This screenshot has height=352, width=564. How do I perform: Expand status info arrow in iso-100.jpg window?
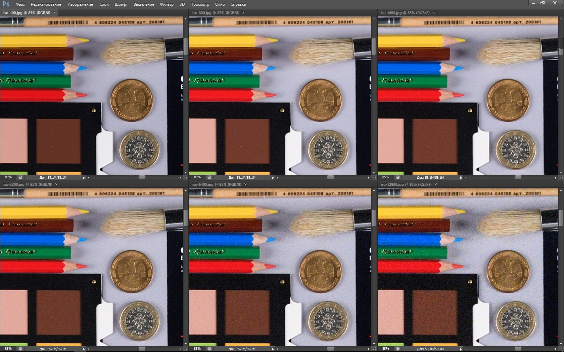(x=84, y=178)
